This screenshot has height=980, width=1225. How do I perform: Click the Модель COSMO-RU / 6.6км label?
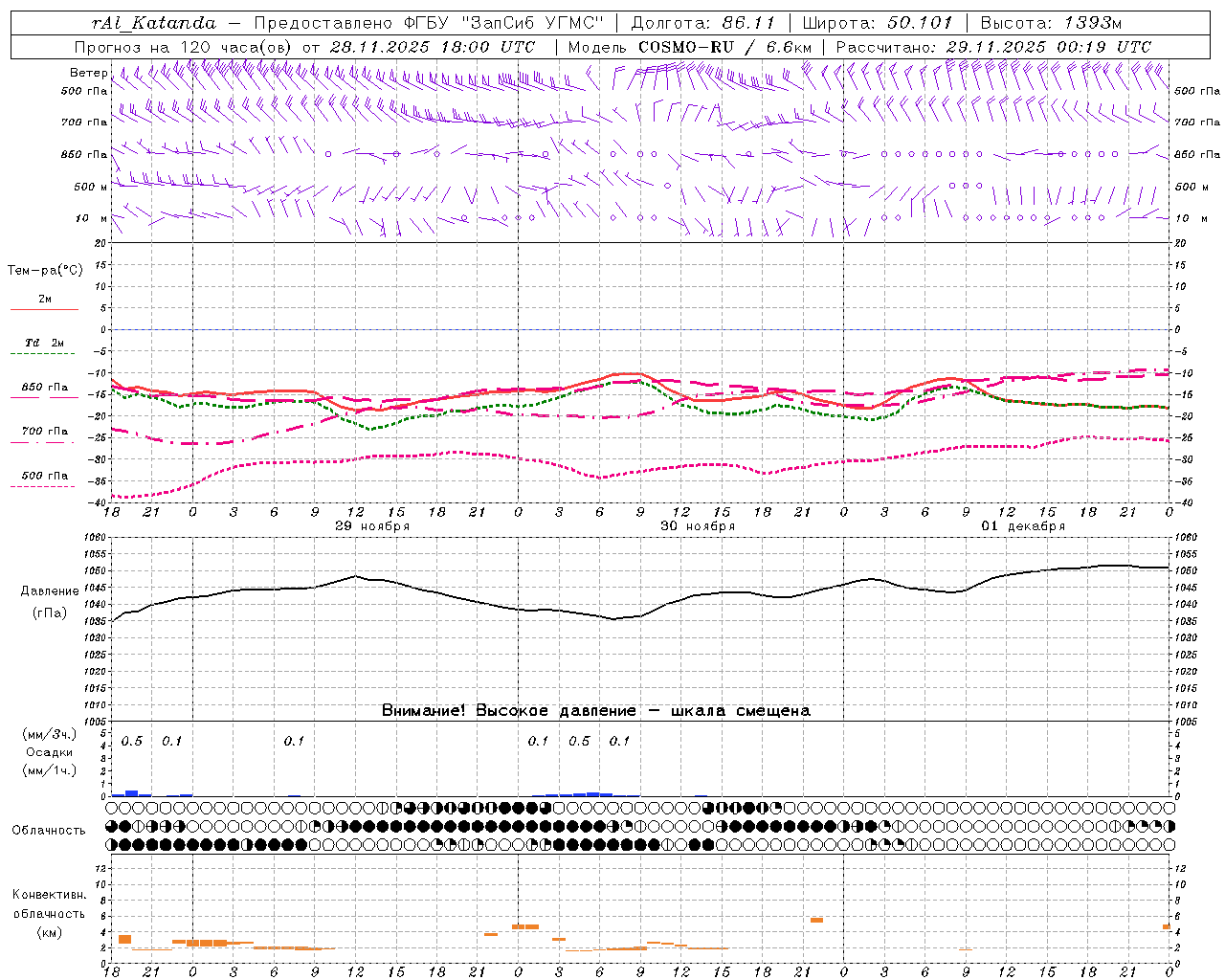click(x=689, y=47)
